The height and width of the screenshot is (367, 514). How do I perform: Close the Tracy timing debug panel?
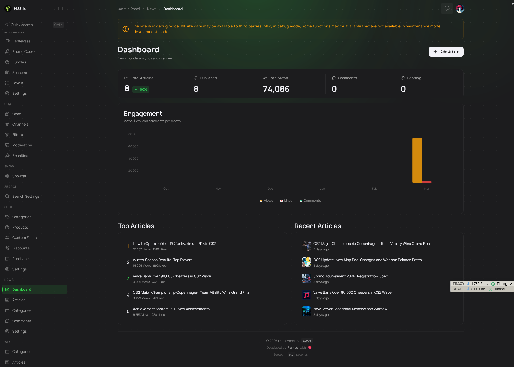pos(511,284)
